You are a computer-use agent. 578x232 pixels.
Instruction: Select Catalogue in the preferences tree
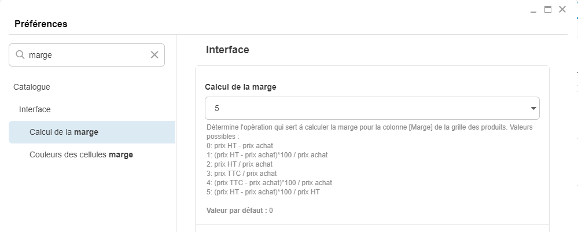click(32, 87)
